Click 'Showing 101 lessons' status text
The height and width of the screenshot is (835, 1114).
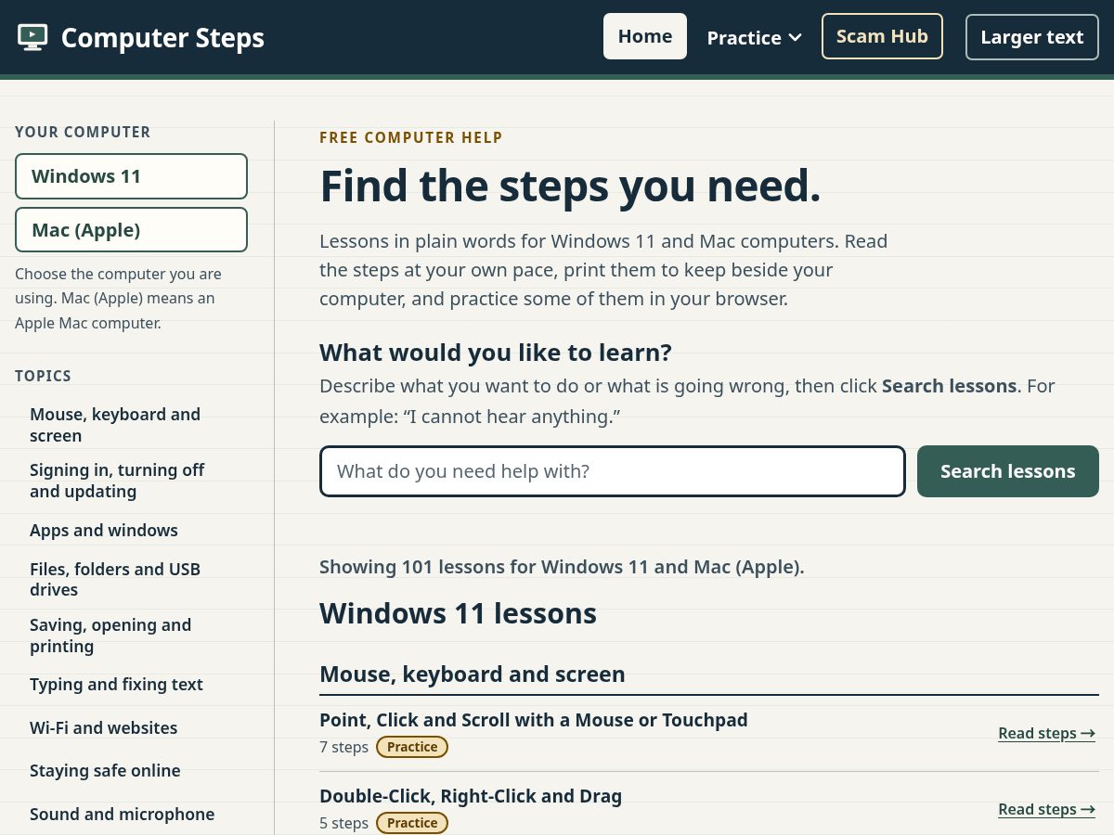(562, 567)
